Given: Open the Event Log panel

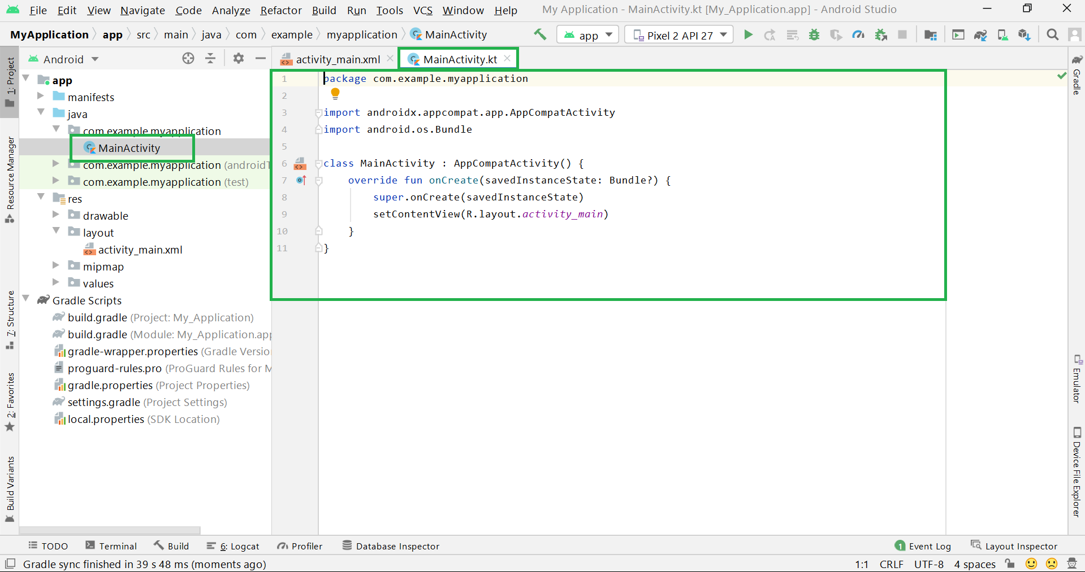Looking at the screenshot, I should [923, 546].
